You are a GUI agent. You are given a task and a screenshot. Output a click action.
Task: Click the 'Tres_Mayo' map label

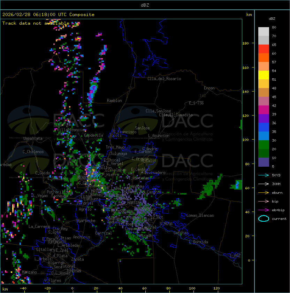(x=115, y=147)
